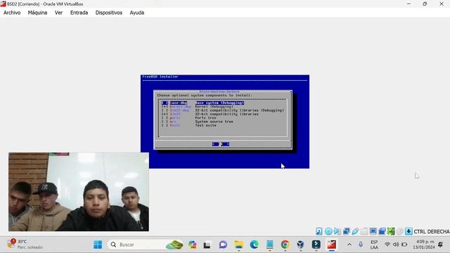Open the Ayuda menu

(137, 13)
